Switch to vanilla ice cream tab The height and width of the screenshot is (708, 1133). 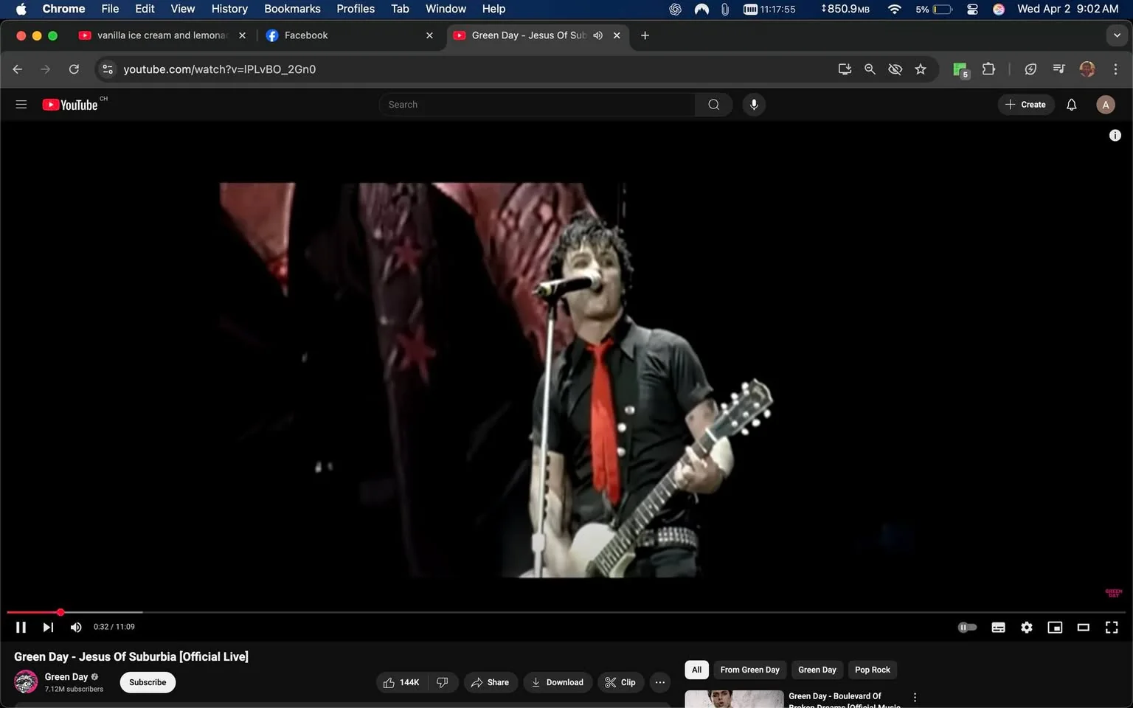(162, 35)
